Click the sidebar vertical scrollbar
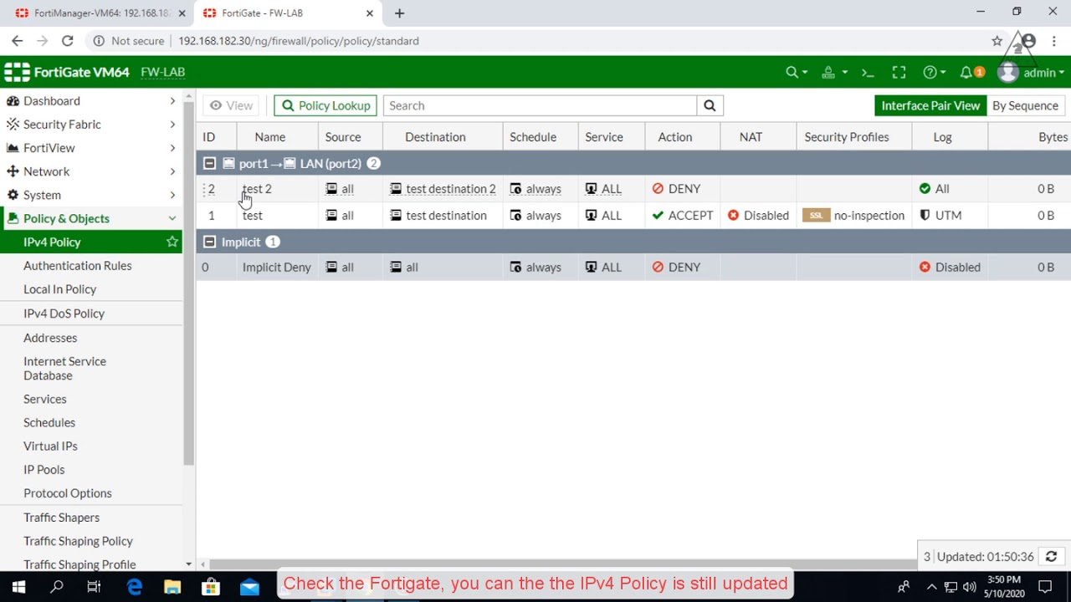Image resolution: width=1071 pixels, height=602 pixels. (188, 284)
